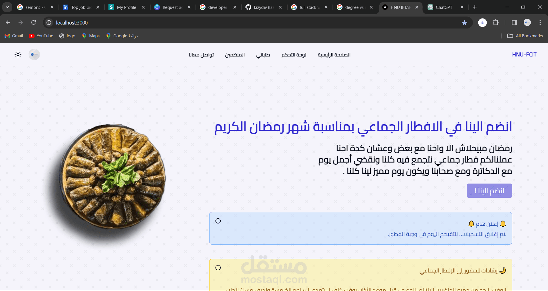Expand All Bookmarks folder
This screenshot has height=291, width=548.
[525, 36]
